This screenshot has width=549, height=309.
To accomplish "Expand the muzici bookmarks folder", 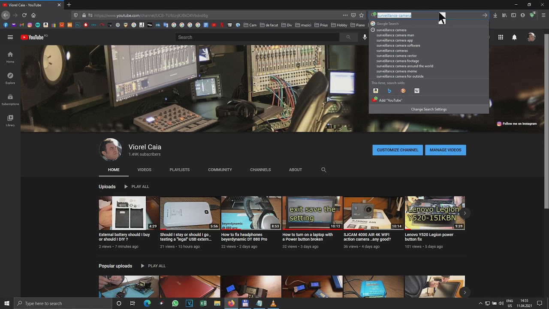I will 303,25.
